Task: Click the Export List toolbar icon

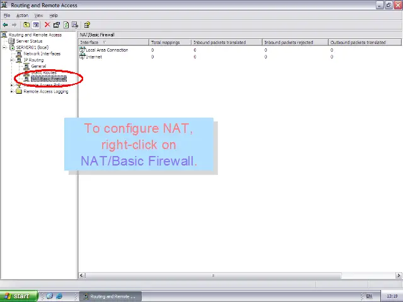Action: point(76,25)
